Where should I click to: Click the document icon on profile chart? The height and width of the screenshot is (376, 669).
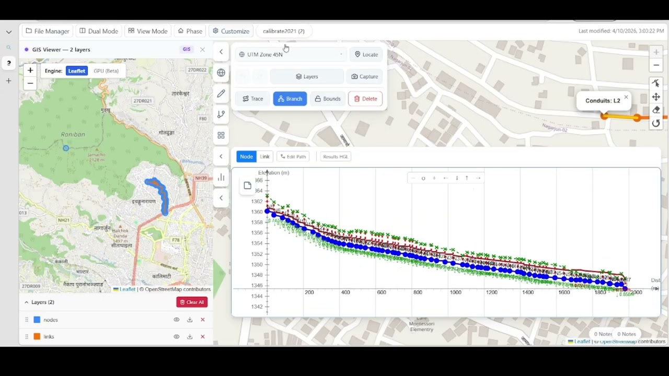click(248, 185)
